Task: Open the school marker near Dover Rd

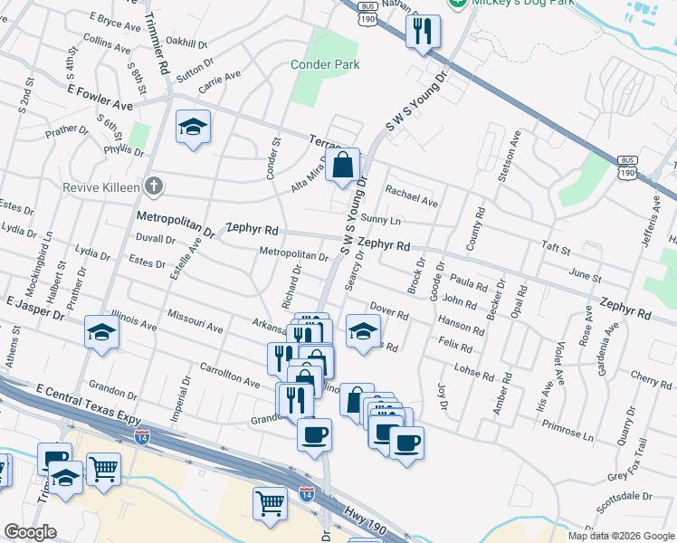Action: [363, 335]
